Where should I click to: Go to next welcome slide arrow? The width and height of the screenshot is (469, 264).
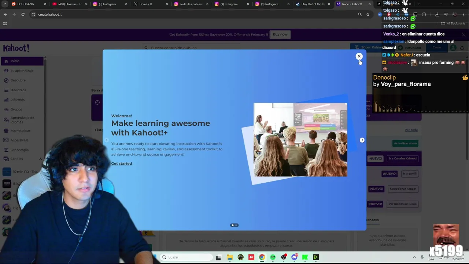(x=362, y=140)
